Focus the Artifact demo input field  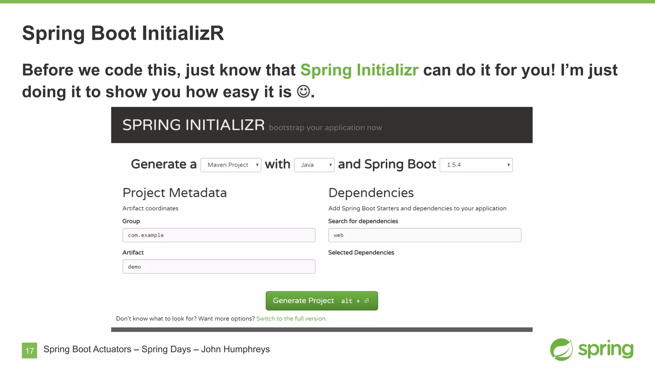219,266
